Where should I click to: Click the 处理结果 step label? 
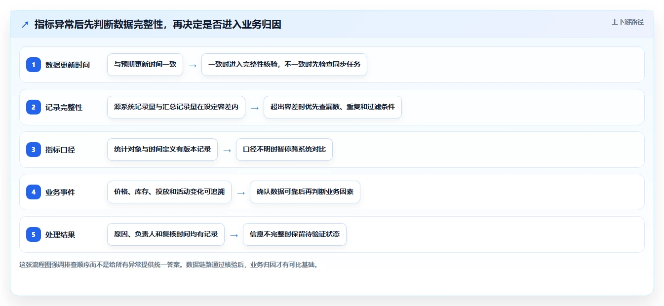coord(60,234)
